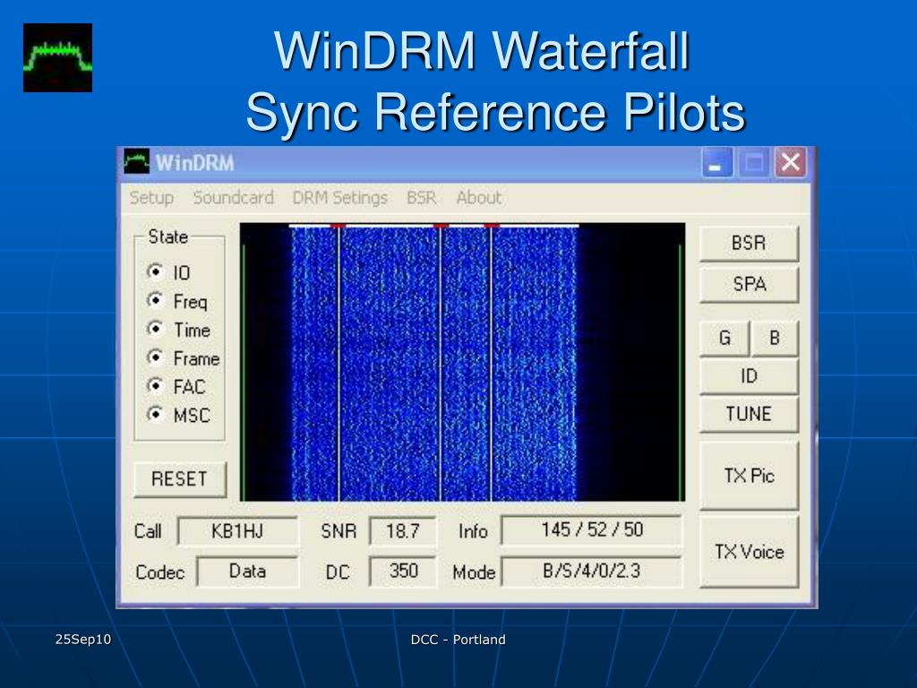Viewport: 917px width, 688px height.
Task: Click the WinDRM title bar app icon
Action: tap(137, 162)
